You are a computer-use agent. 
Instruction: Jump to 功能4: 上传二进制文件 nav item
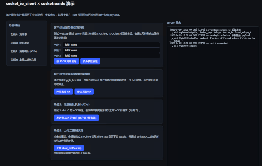[x=24, y=60]
